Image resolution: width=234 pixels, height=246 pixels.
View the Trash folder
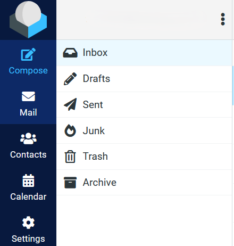pos(144,157)
